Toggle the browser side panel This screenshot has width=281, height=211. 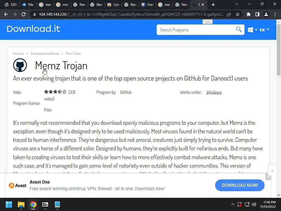(x=257, y=14)
